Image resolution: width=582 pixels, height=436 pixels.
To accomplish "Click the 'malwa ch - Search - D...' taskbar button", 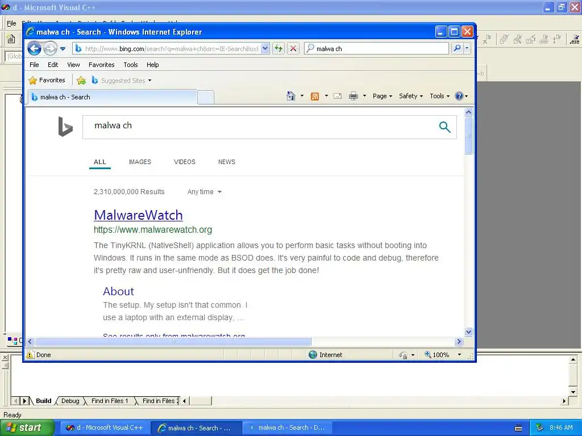I will [287, 427].
